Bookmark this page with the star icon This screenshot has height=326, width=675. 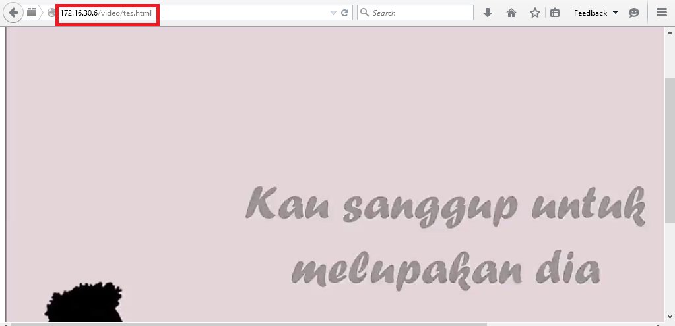pyautogui.click(x=534, y=13)
